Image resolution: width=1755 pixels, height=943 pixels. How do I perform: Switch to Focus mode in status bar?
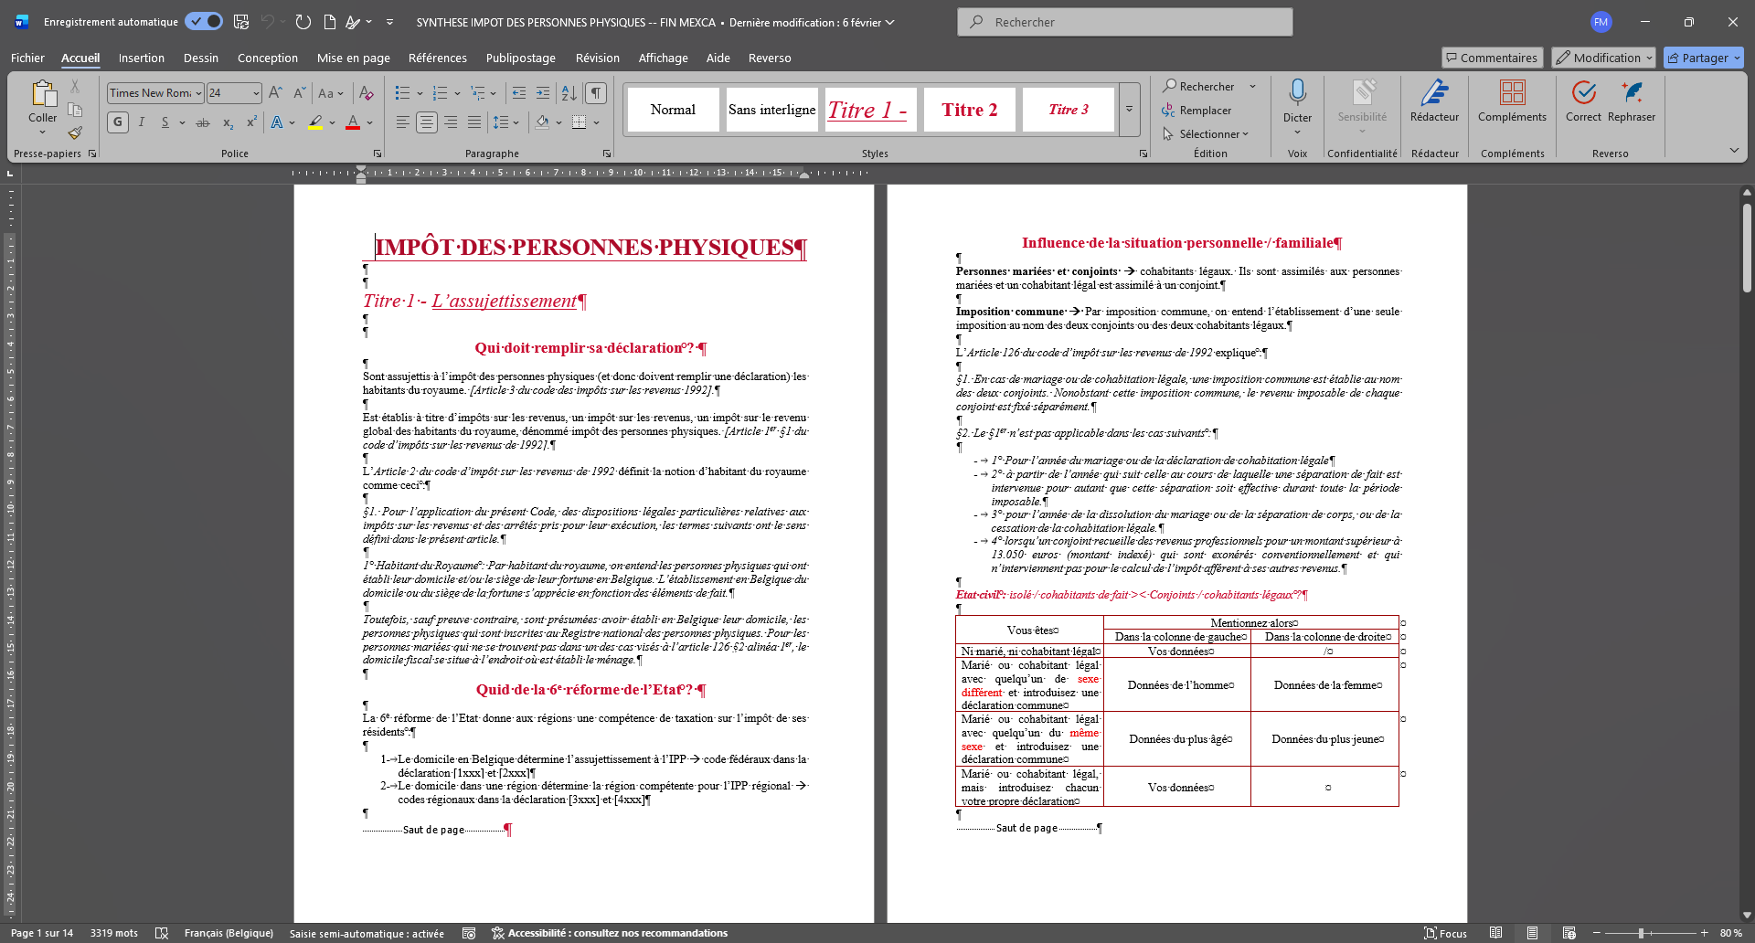pyautogui.click(x=1445, y=933)
